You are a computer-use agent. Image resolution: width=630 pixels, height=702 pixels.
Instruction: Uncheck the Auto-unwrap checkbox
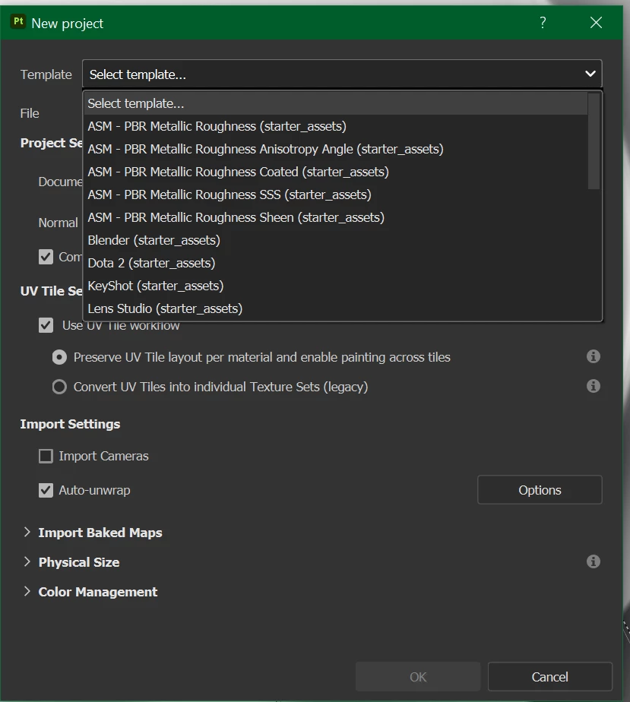(46, 490)
